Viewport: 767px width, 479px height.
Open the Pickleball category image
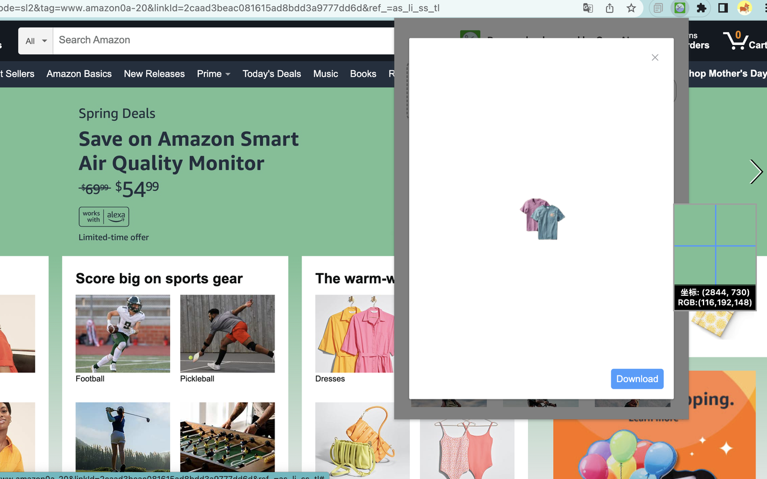tap(228, 334)
